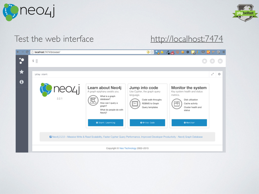Expand the :play start frame to fullscreen
This screenshot has height=194, width=259.
(x=212, y=74)
